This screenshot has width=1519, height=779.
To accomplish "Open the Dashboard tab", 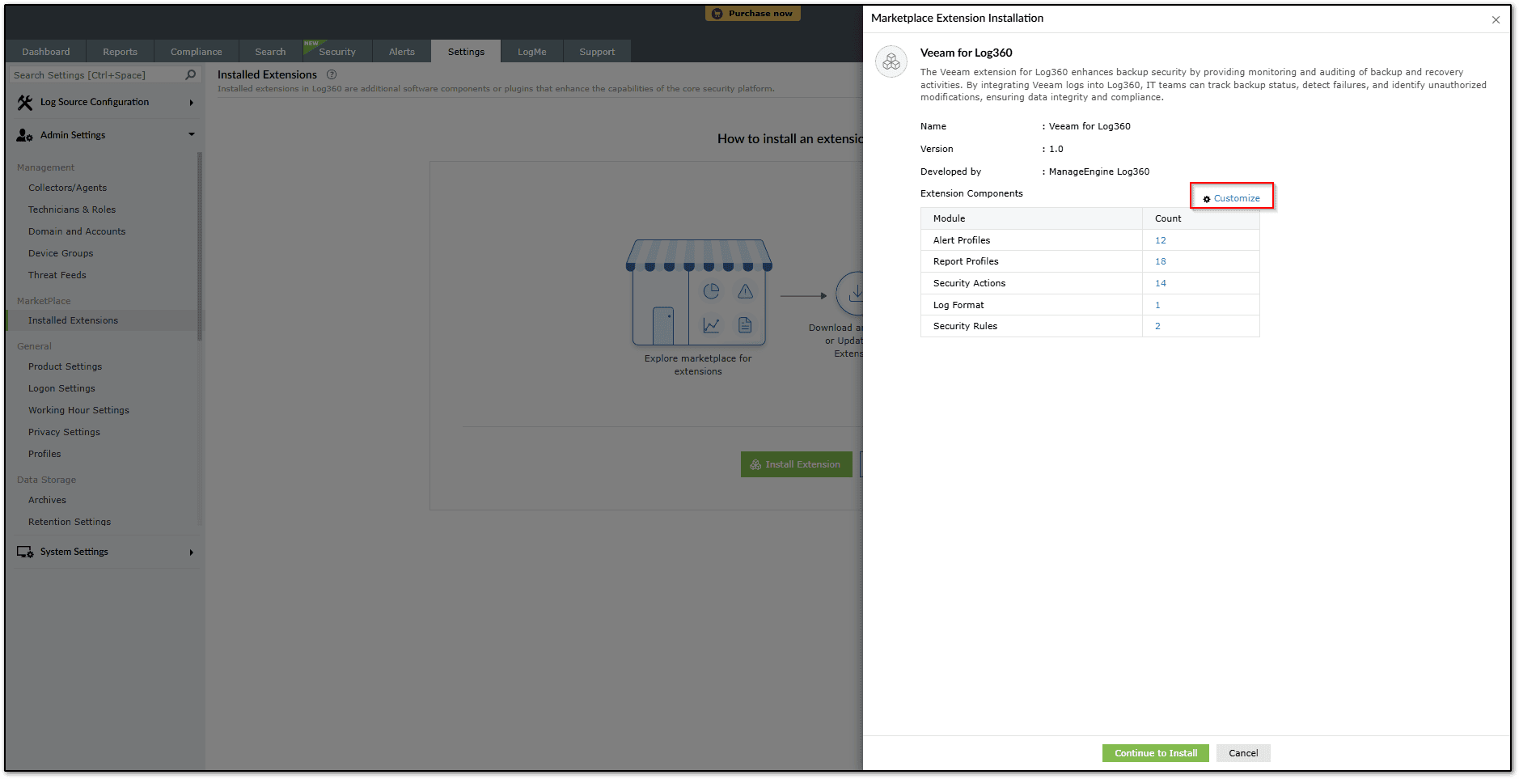I will pyautogui.click(x=46, y=52).
